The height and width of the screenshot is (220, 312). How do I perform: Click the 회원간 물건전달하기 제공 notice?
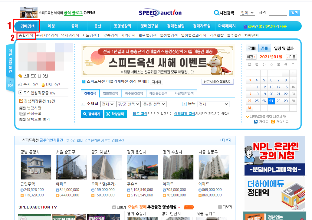[265, 26]
